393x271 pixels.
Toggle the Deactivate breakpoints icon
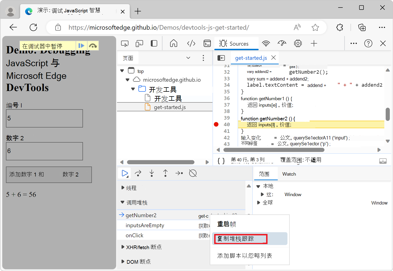pos(193,173)
